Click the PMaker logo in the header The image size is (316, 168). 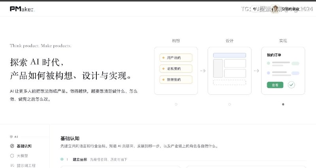(22, 9)
